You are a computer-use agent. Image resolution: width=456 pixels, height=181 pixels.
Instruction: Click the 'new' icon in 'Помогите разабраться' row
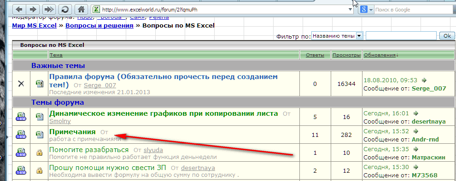(21, 153)
